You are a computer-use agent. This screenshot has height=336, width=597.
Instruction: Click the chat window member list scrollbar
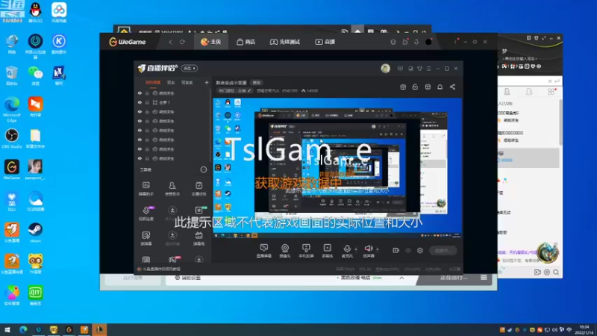click(560, 122)
